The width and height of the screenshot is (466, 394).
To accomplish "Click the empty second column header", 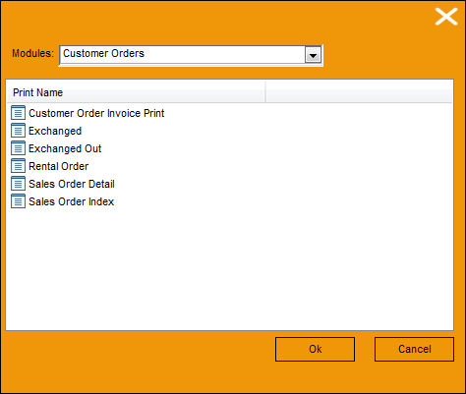I will pos(359,92).
